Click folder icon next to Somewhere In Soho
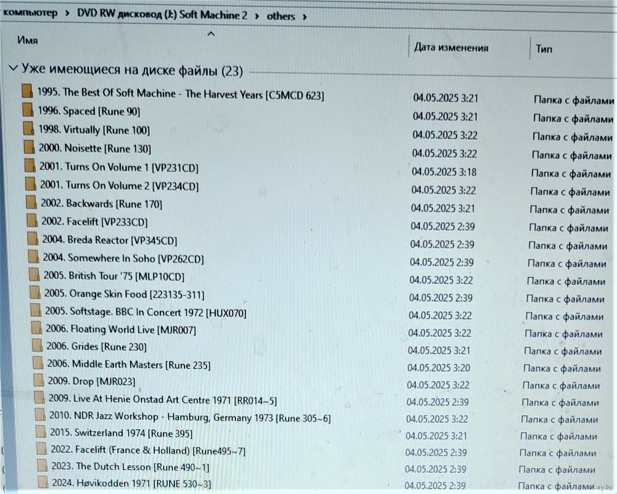 (33, 257)
